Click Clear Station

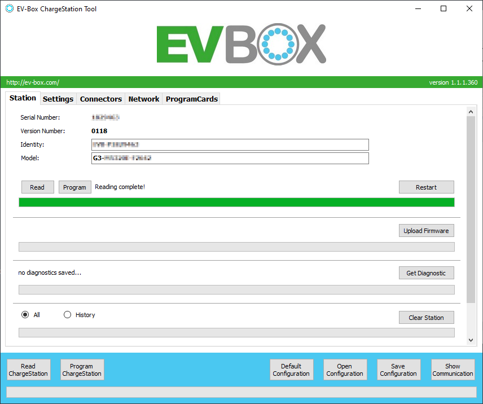pyautogui.click(x=426, y=317)
